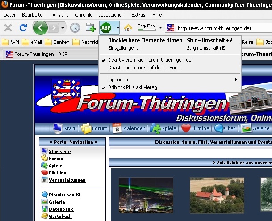Click the « Portal-Navigation » header
The width and height of the screenshot is (272, 221).
[72, 142]
